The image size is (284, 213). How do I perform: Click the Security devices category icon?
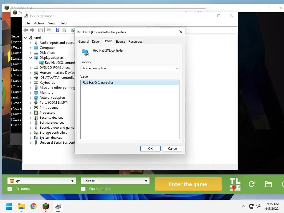coord(36,118)
